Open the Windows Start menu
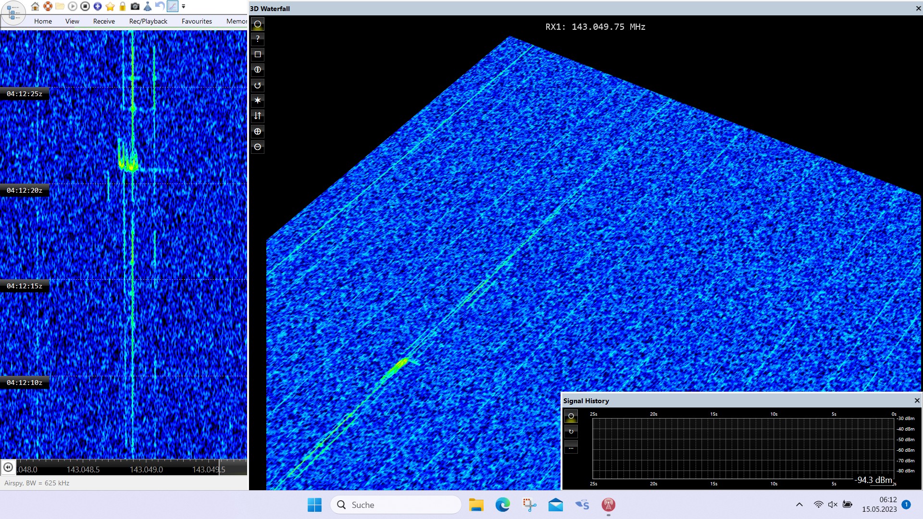The image size is (923, 519). (x=315, y=505)
